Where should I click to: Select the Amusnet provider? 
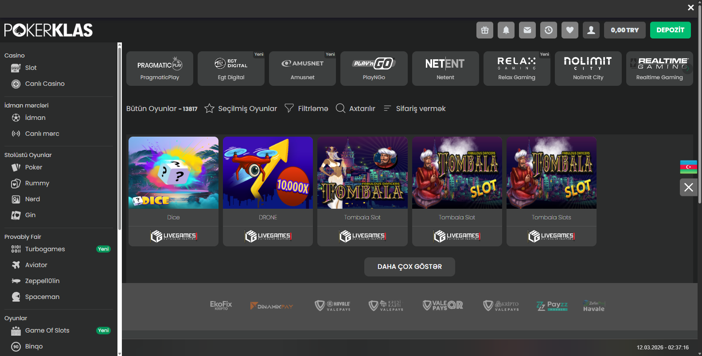pos(302,69)
